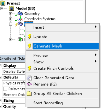The image size is (103, 109).
Task: Click the eraser icon for Clear Generated Data
Action: [29, 78]
